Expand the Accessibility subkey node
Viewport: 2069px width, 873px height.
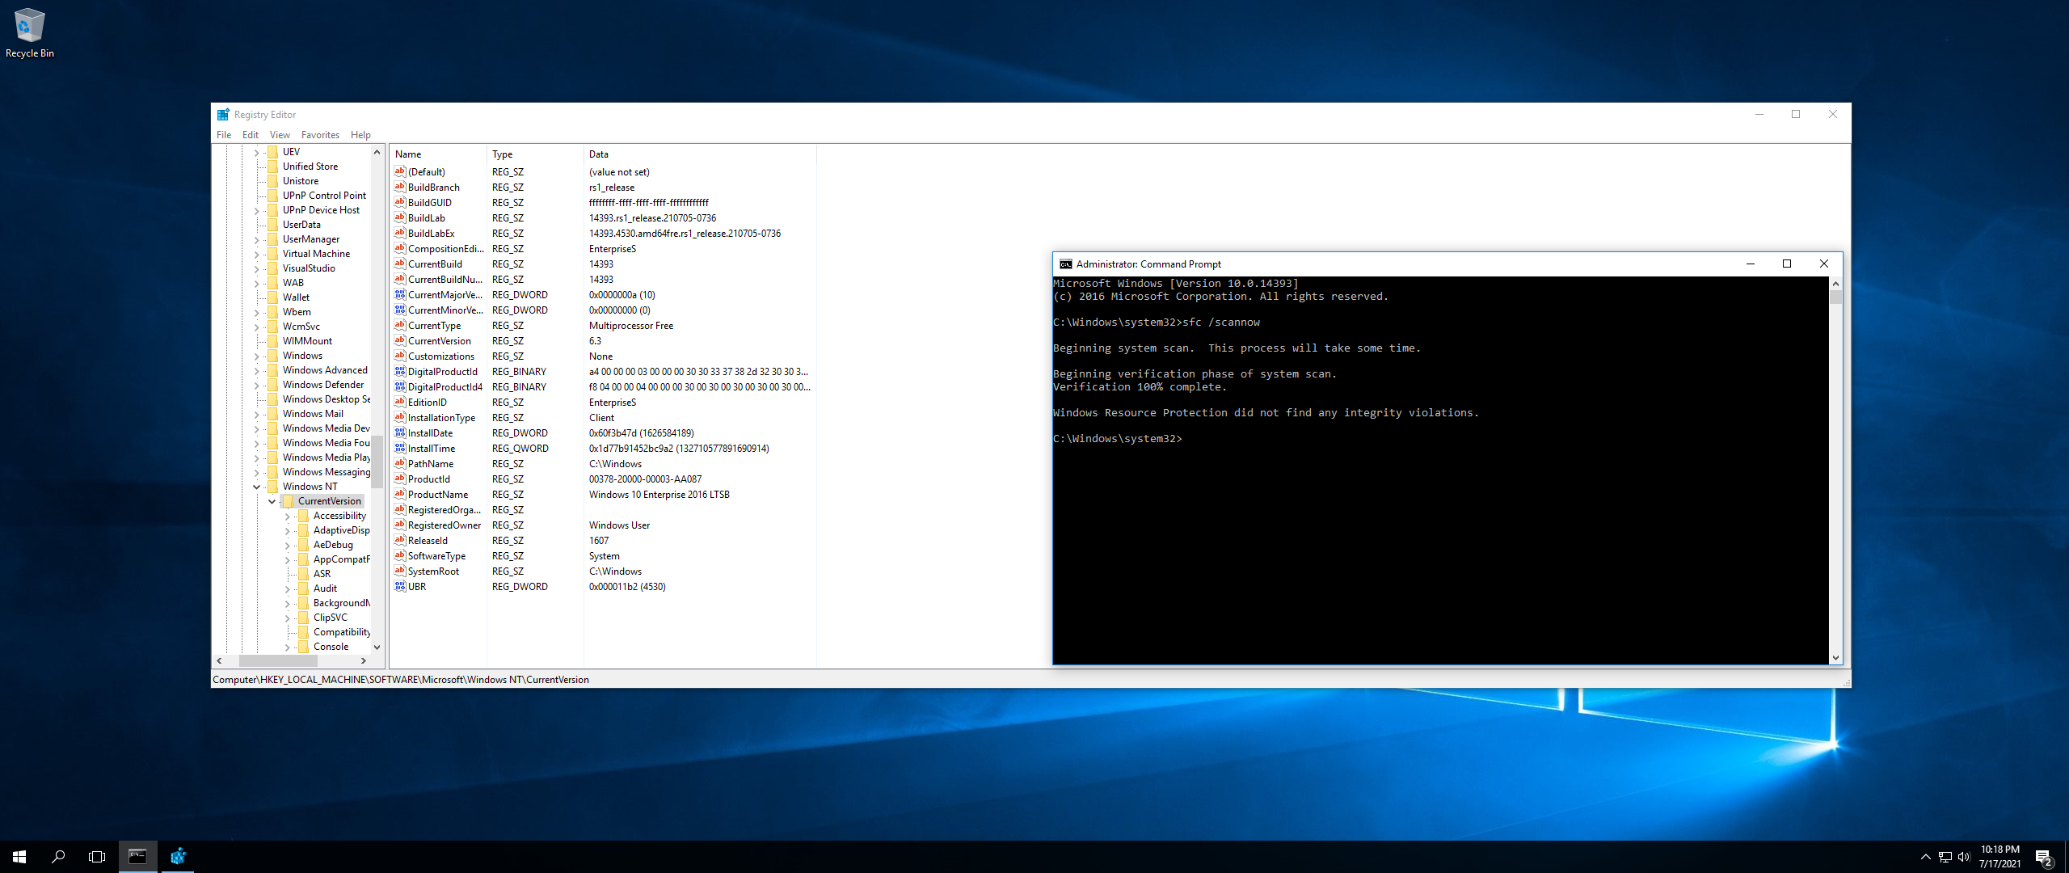pyautogui.click(x=288, y=517)
